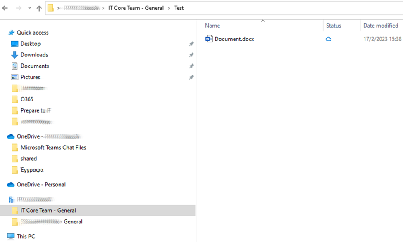Click the Quick access star icon
This screenshot has width=403, height=242.
coord(11,33)
